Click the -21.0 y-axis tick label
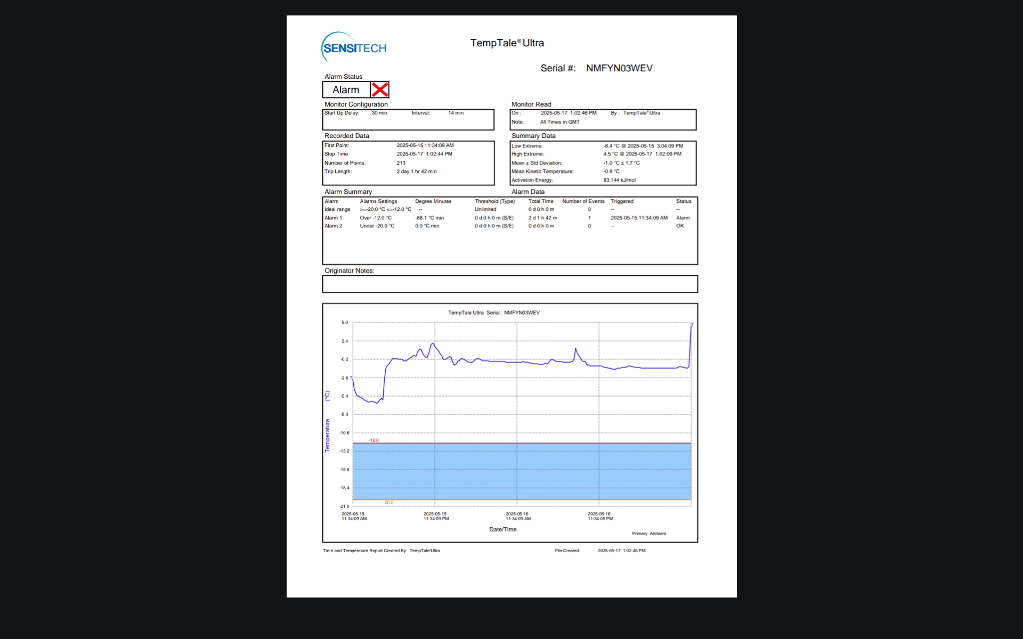 (344, 506)
